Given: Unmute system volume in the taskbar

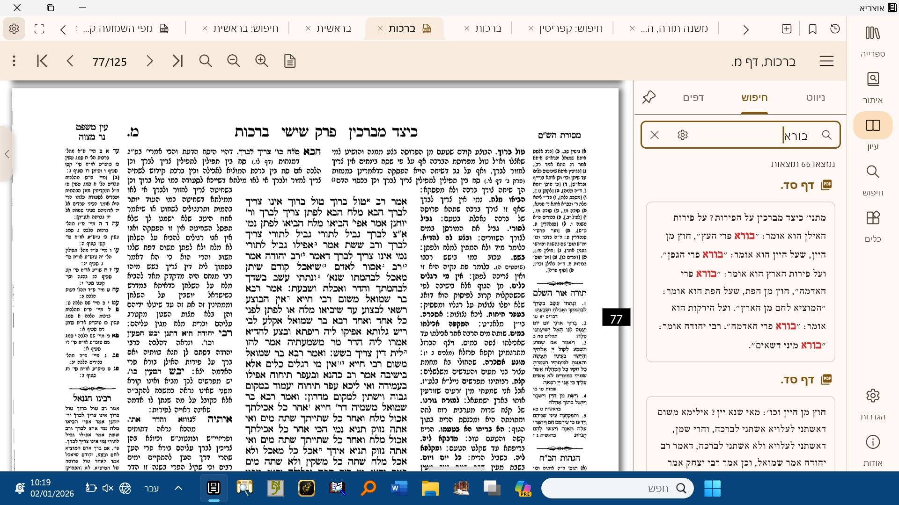Looking at the screenshot, I should click(108, 488).
